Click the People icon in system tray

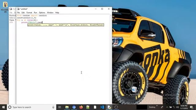click(x=162, y=107)
